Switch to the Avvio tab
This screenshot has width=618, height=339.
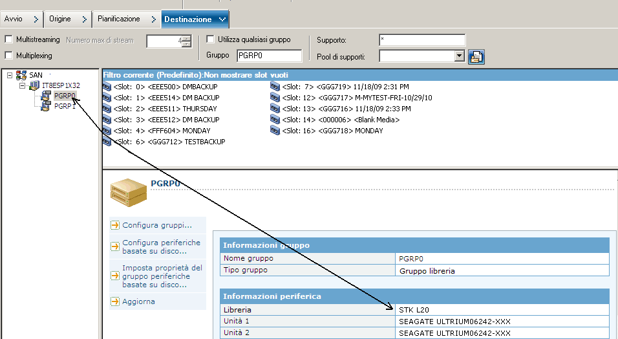coord(22,19)
